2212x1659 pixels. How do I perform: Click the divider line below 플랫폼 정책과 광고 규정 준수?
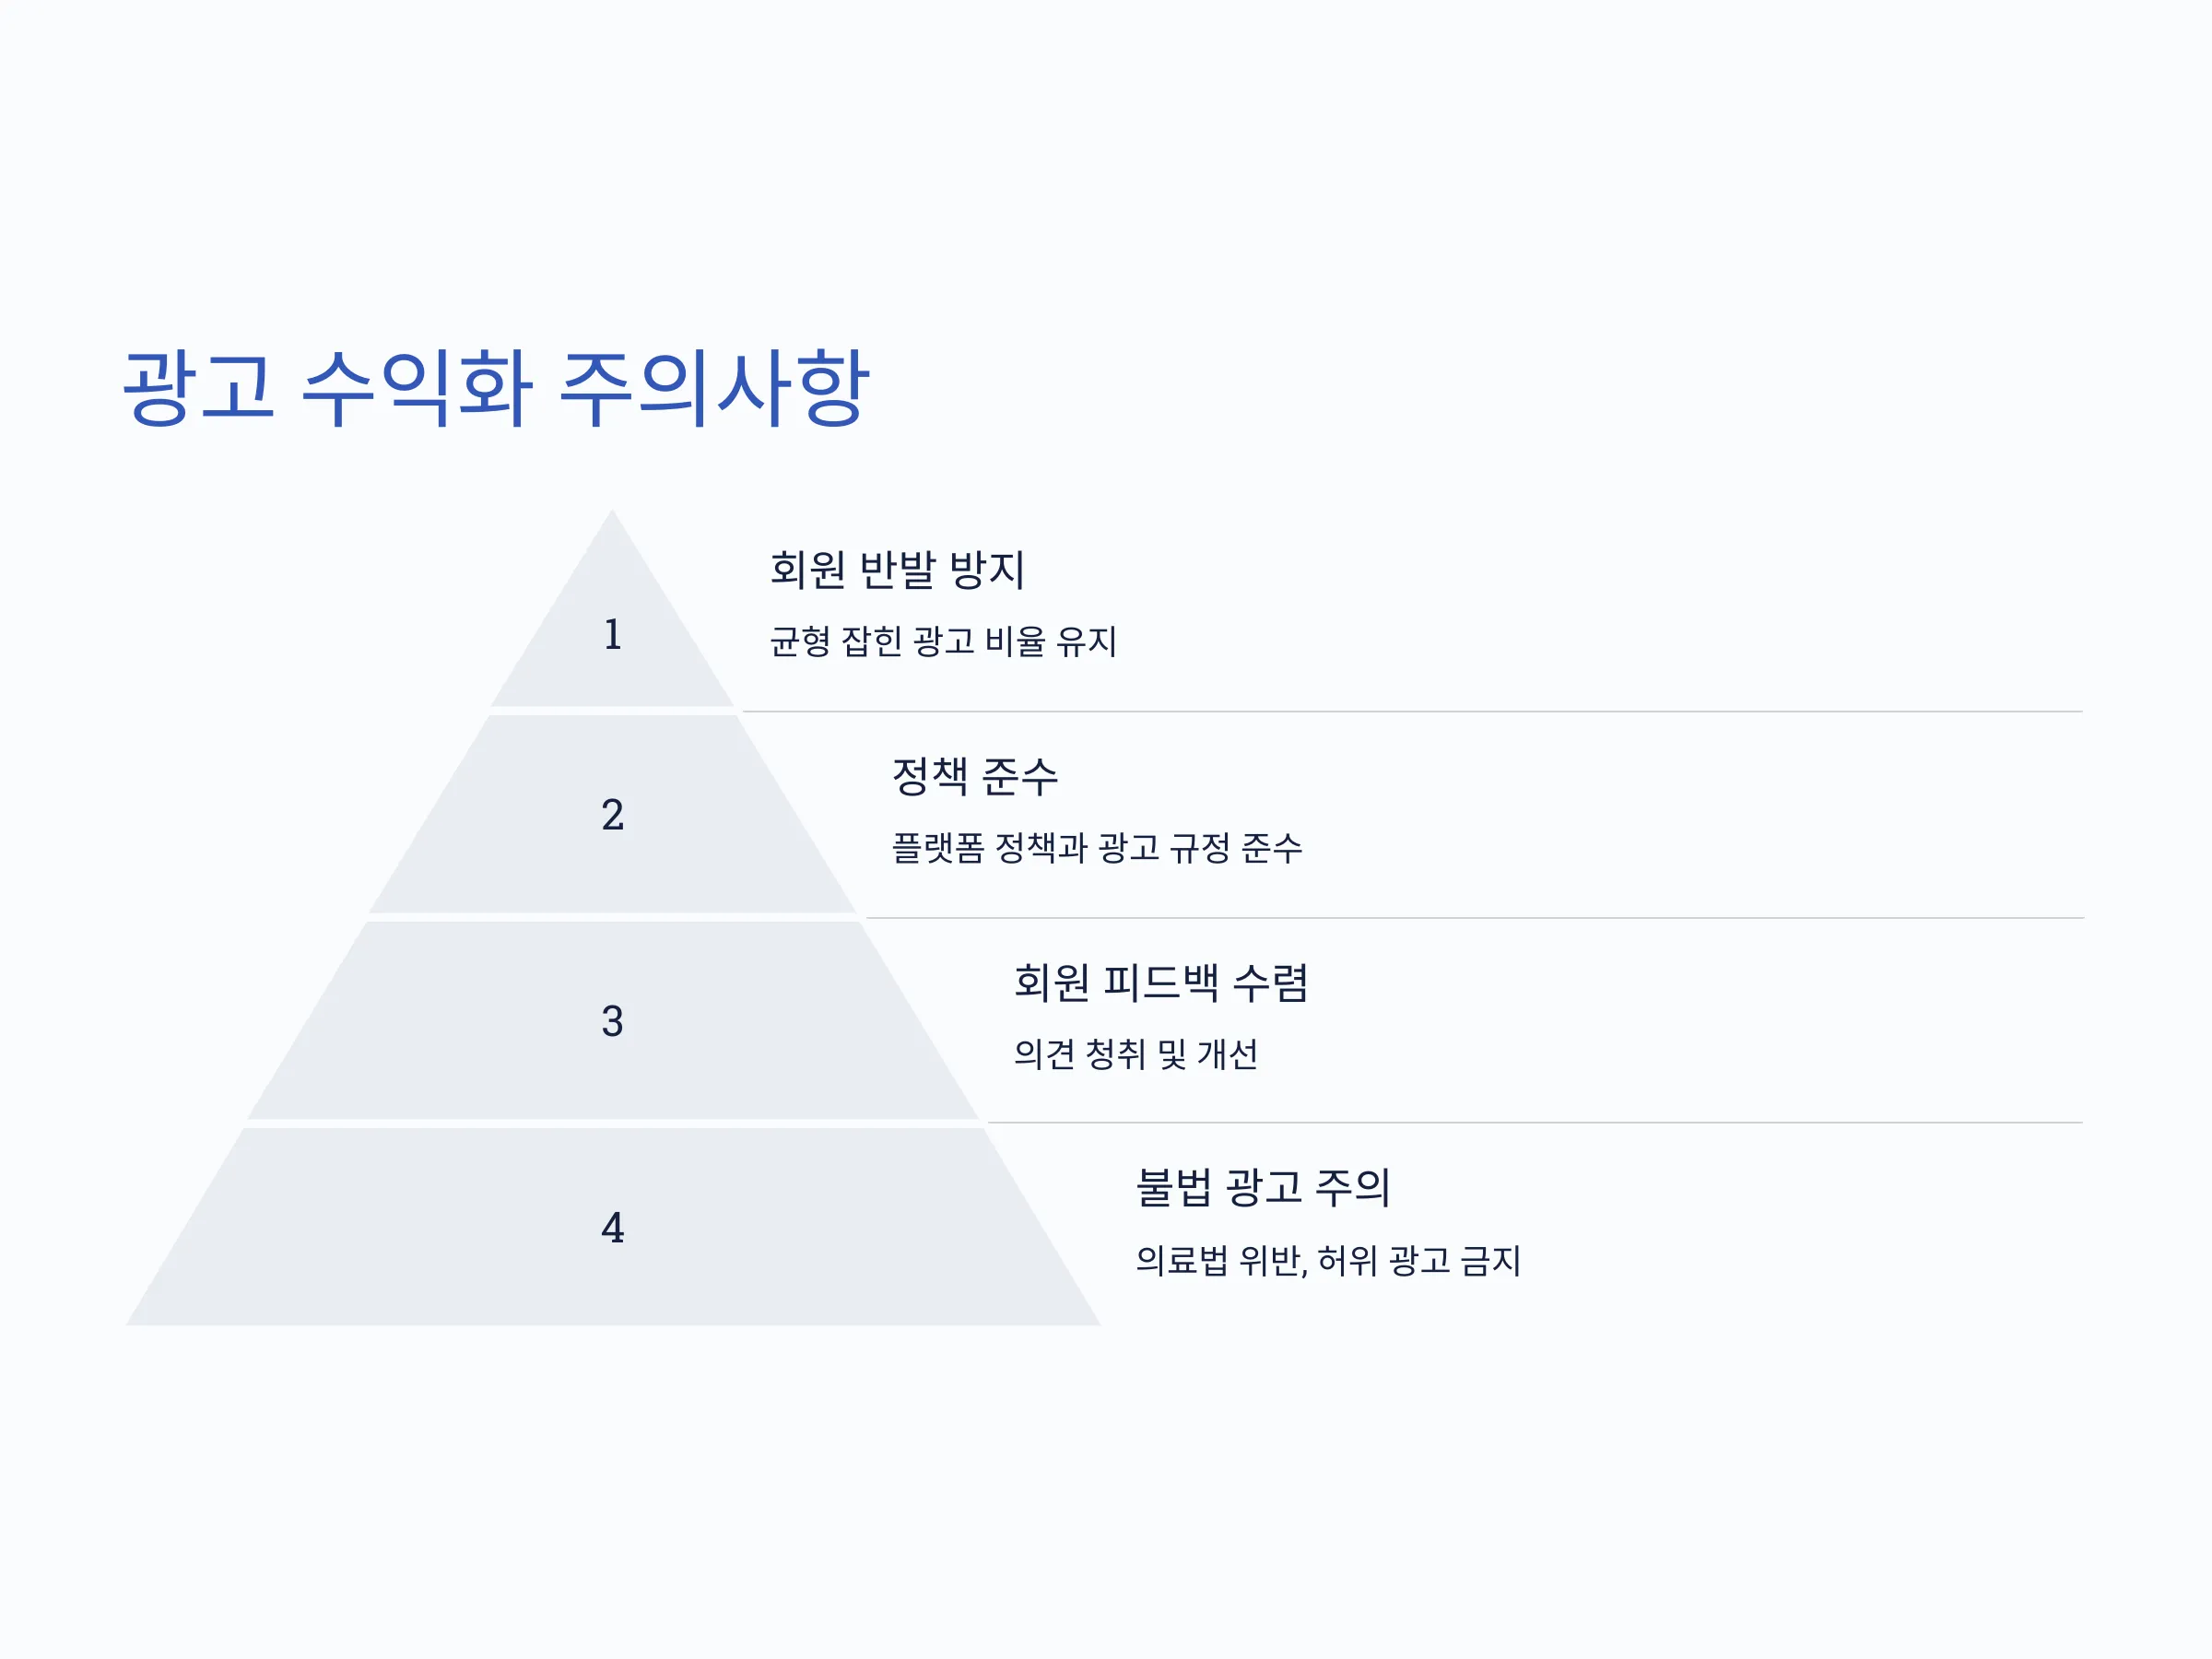pyautogui.click(x=1475, y=918)
